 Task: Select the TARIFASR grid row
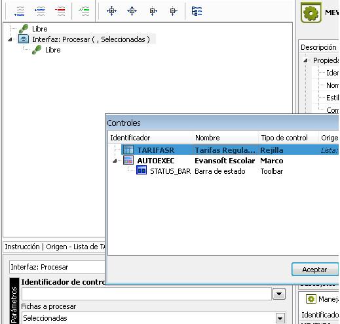point(229,150)
